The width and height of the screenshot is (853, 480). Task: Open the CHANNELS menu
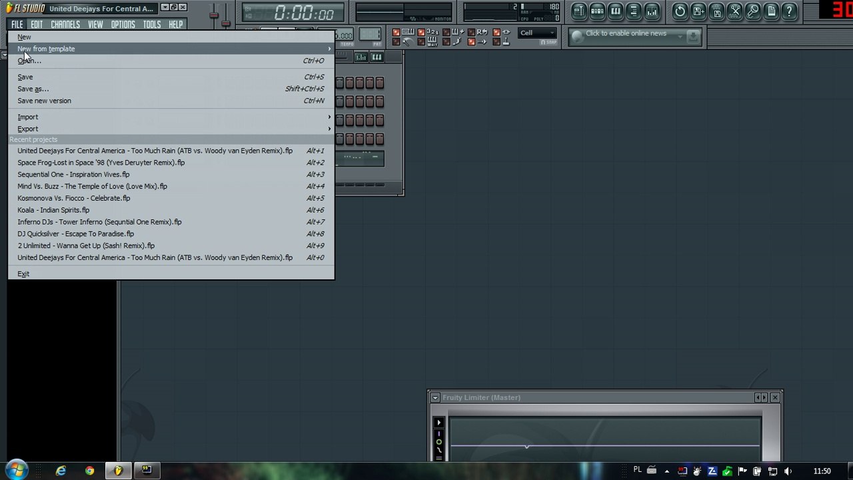[65, 25]
